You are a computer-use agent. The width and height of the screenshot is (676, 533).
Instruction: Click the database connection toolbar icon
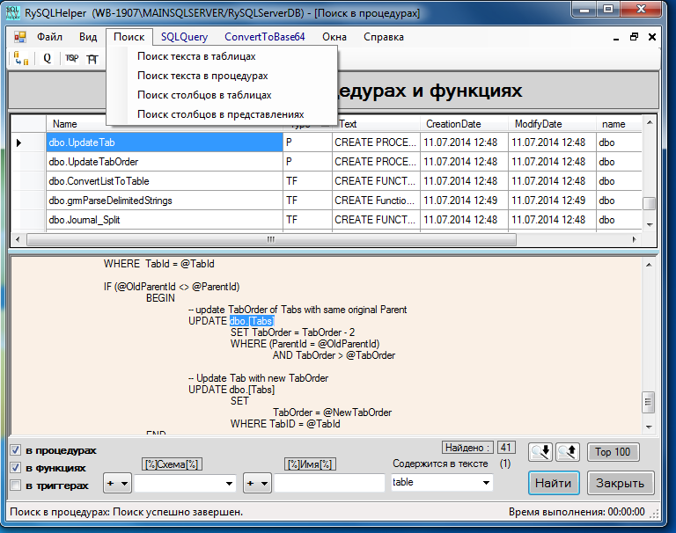(21, 58)
